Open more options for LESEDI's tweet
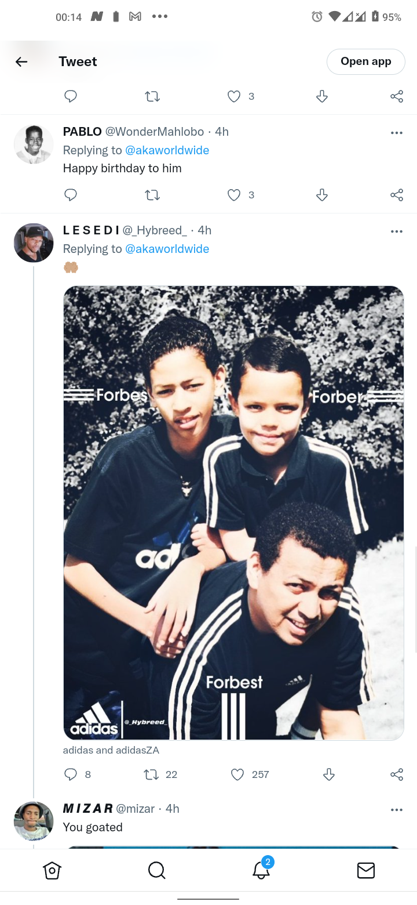Image resolution: width=417 pixels, height=905 pixels. [397, 231]
